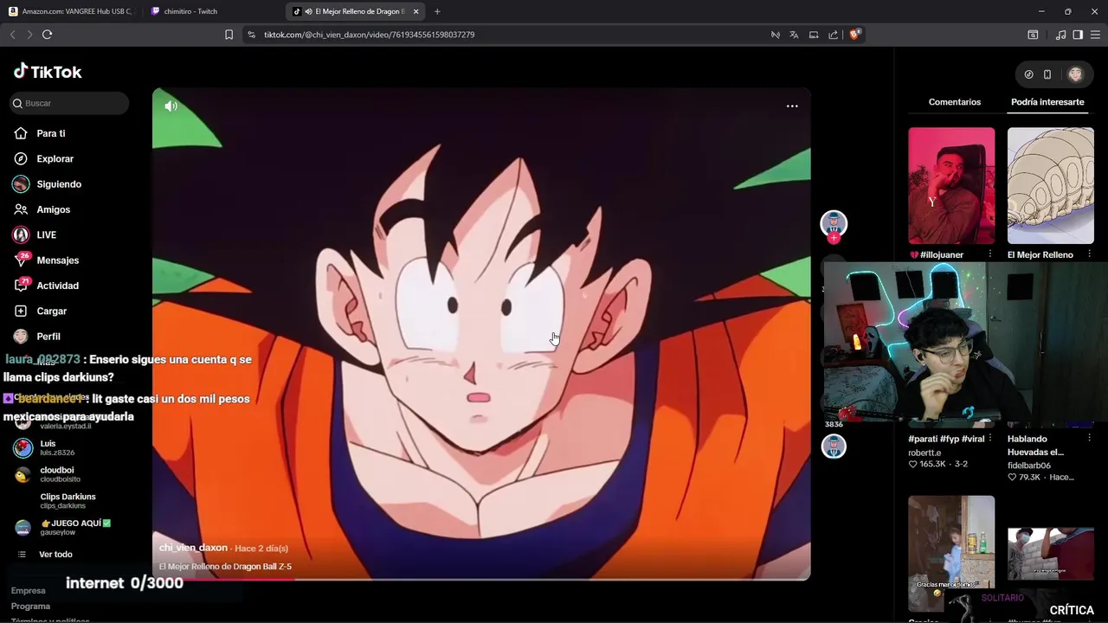The image size is (1108, 623).
Task: Go back in browser history
Action: 12,35
